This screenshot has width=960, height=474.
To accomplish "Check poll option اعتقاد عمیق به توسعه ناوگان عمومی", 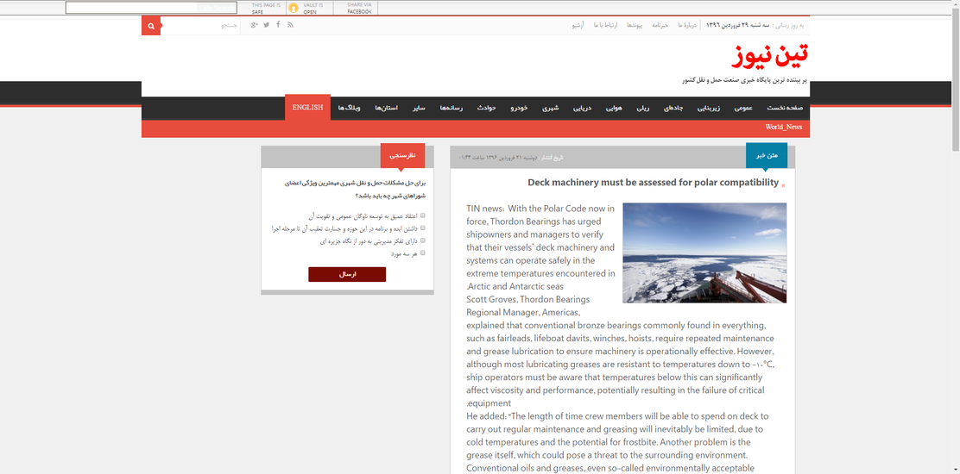I will (x=422, y=215).
